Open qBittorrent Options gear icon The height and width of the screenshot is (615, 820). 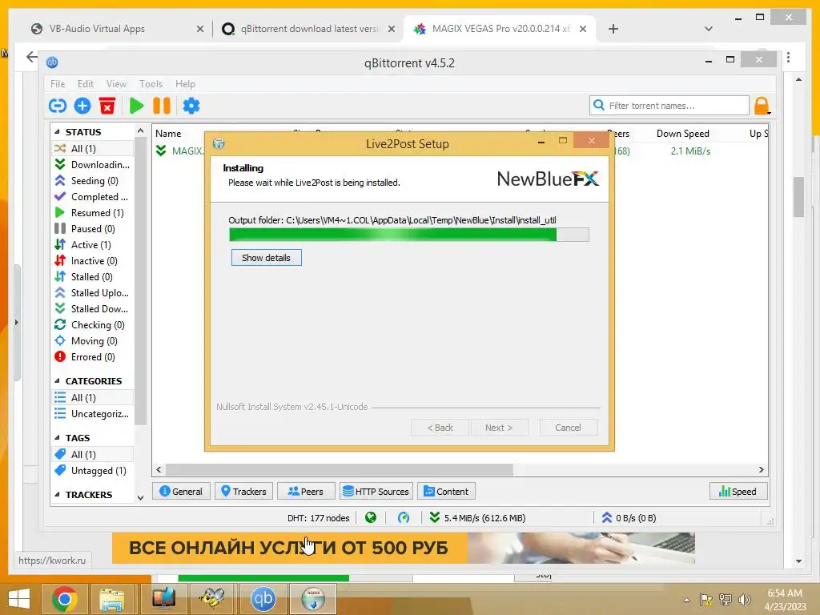191,106
